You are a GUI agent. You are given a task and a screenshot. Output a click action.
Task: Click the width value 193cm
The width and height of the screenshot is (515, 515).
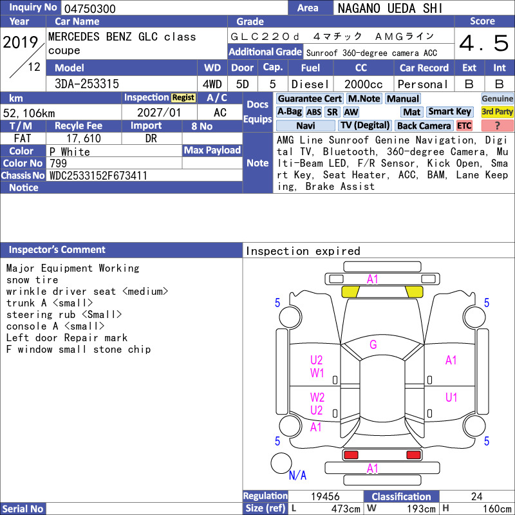(x=421, y=509)
